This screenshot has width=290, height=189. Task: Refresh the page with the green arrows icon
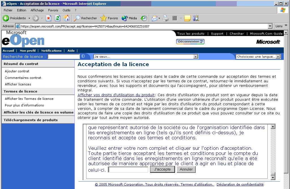57,18
